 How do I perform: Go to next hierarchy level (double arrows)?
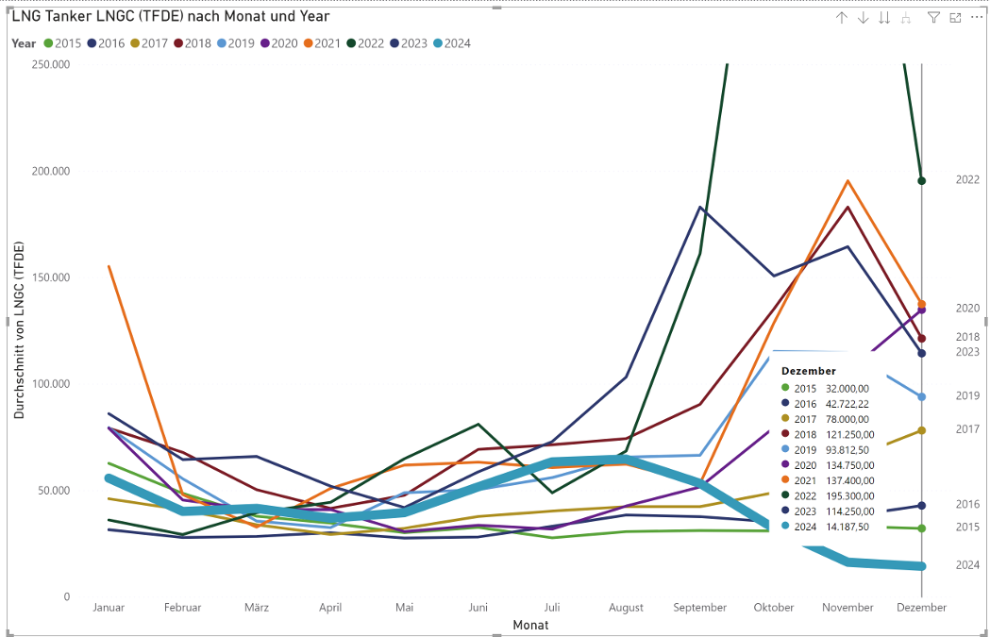coord(884,18)
